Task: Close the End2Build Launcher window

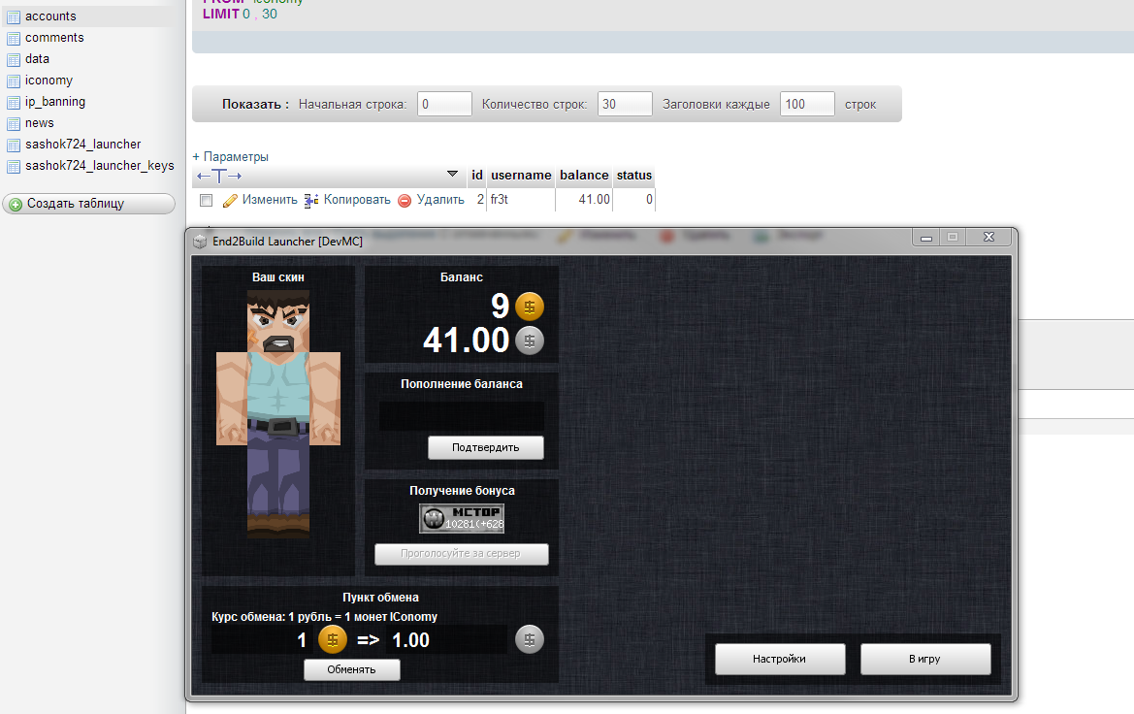Action: [988, 238]
